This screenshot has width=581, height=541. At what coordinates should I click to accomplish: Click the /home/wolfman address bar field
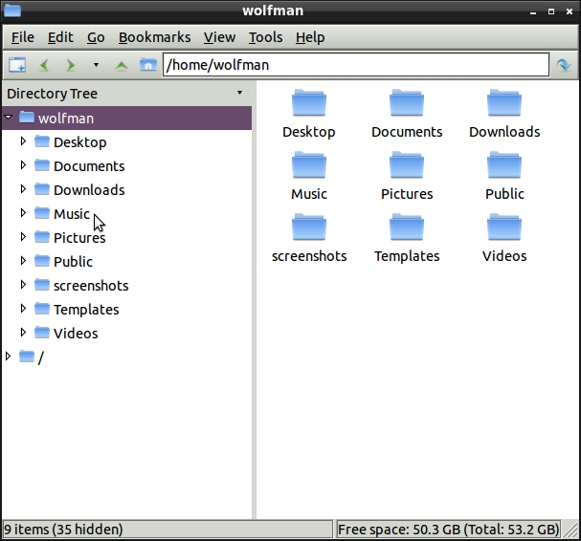(354, 65)
